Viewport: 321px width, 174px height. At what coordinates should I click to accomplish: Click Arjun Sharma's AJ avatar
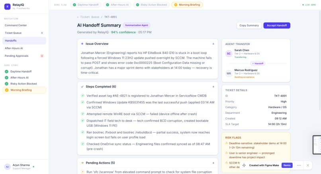(8, 166)
